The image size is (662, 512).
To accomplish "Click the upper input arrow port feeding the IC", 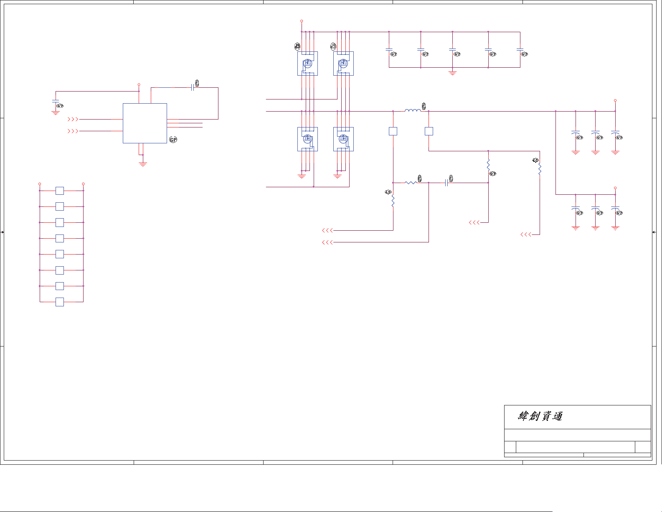I will tap(73, 119).
